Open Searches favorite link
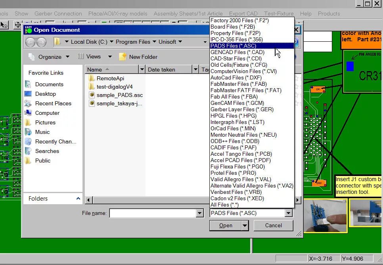 coord(47,151)
